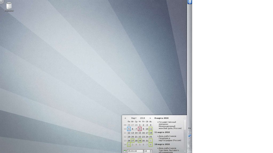
Task: Click the 2018 year label
Action: point(142,118)
